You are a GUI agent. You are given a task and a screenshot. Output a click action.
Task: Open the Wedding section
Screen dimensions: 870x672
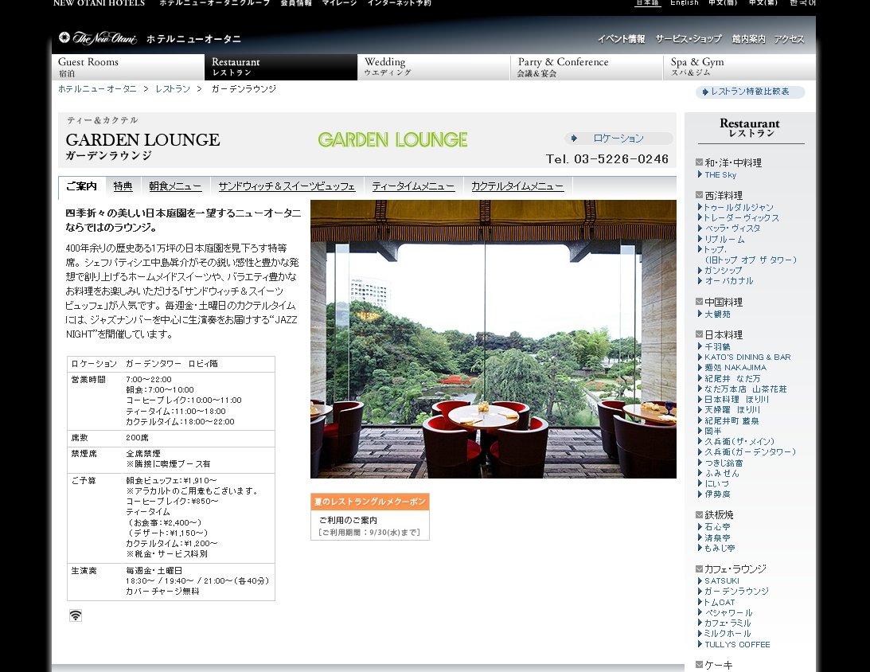pyautogui.click(x=434, y=67)
